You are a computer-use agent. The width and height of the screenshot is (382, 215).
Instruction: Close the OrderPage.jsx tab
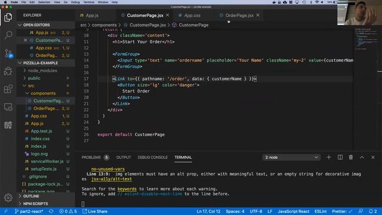tap(258, 15)
